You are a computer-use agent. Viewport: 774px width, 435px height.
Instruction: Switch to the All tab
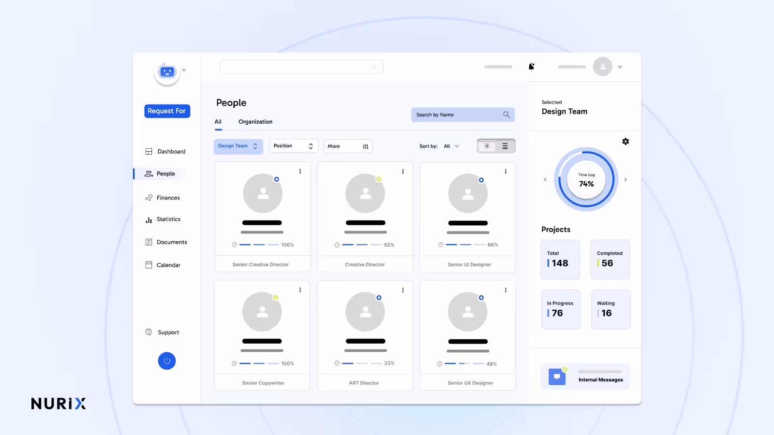218,122
